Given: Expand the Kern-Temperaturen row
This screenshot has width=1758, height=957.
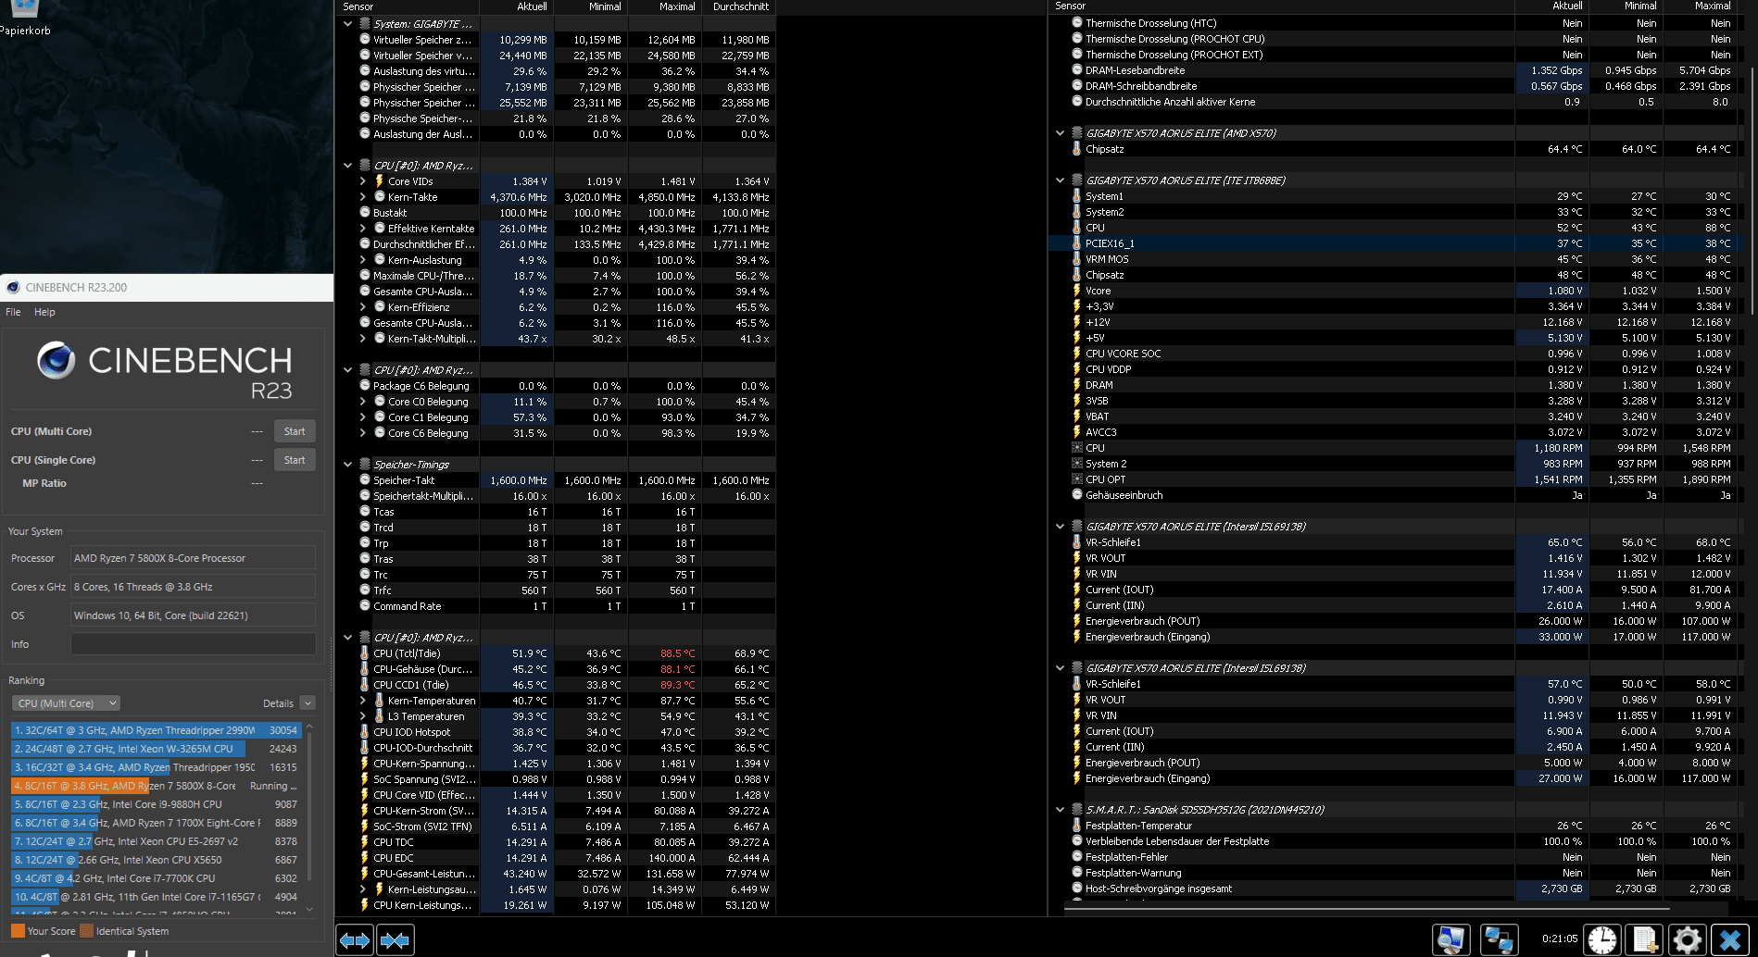Looking at the screenshot, I should (x=363, y=701).
